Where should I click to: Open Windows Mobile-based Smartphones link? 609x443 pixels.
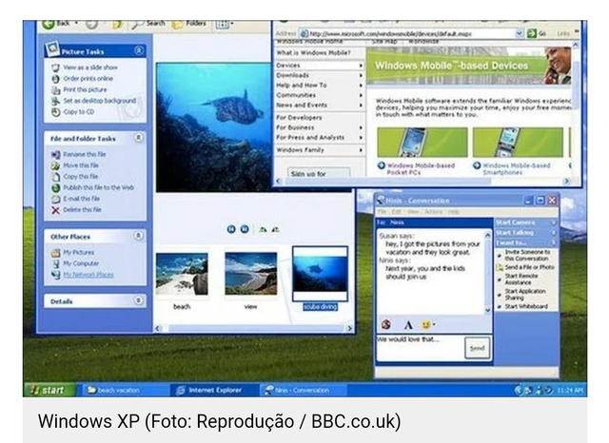pyautogui.click(x=517, y=169)
